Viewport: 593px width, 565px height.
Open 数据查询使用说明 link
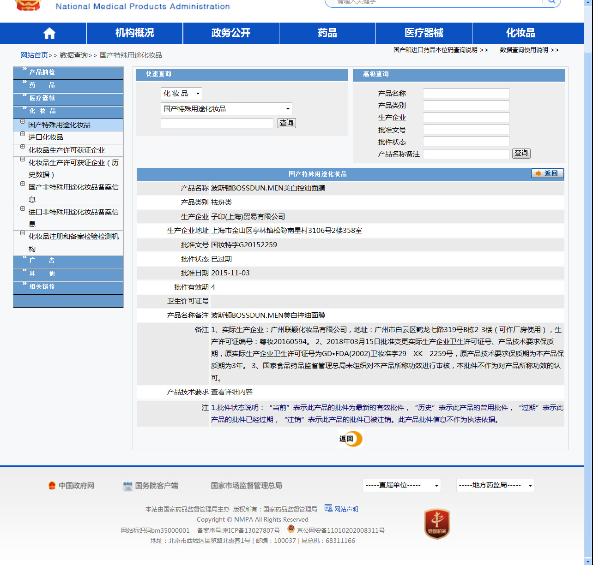529,50
